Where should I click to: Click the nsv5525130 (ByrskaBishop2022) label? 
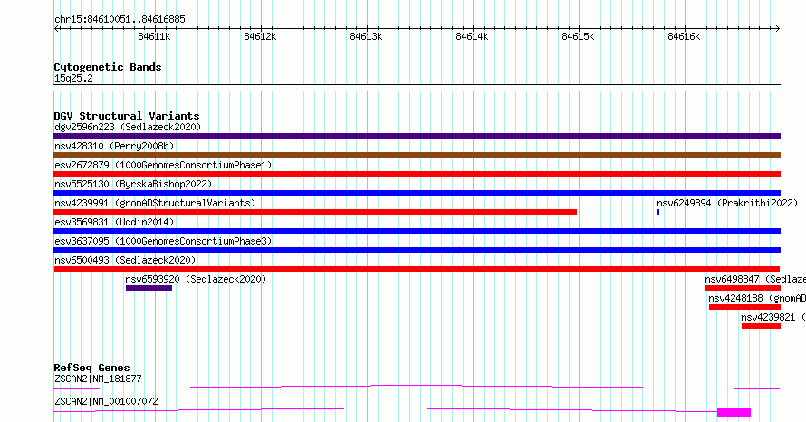(133, 184)
